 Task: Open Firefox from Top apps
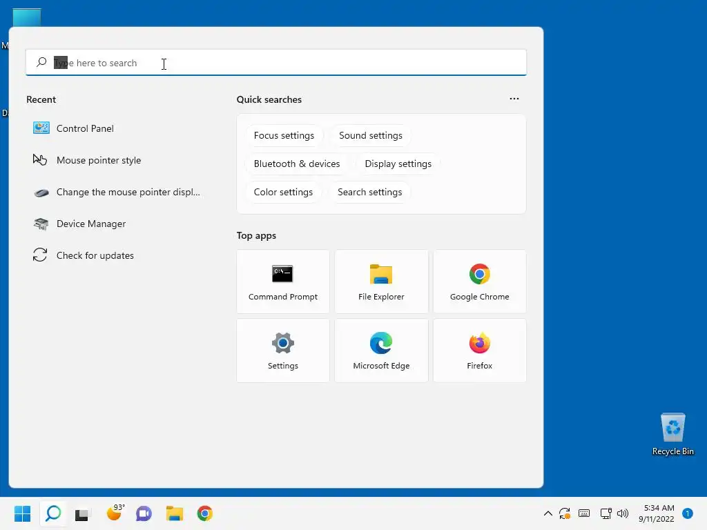coord(479,351)
